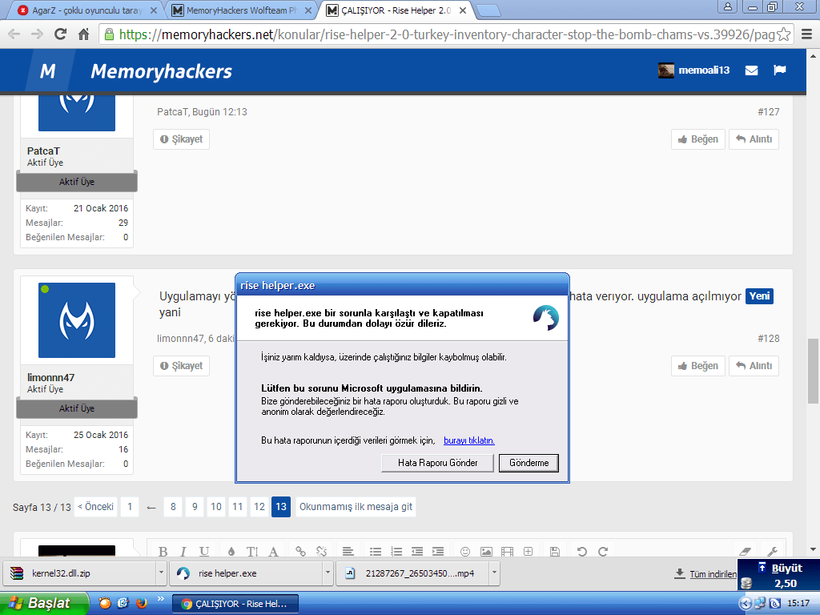Expand kernel32.dll.zip download options arrow
The width and height of the screenshot is (820, 615).
click(x=161, y=573)
